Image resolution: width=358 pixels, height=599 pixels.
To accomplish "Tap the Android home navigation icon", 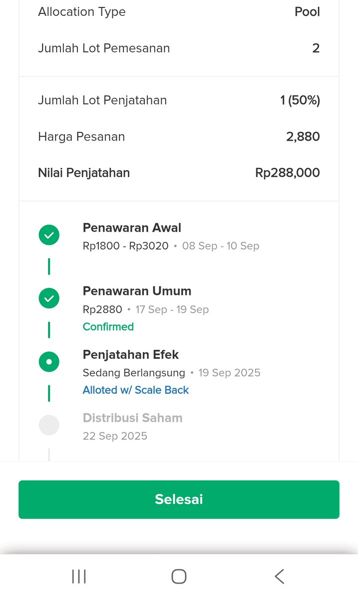I will tap(179, 577).
